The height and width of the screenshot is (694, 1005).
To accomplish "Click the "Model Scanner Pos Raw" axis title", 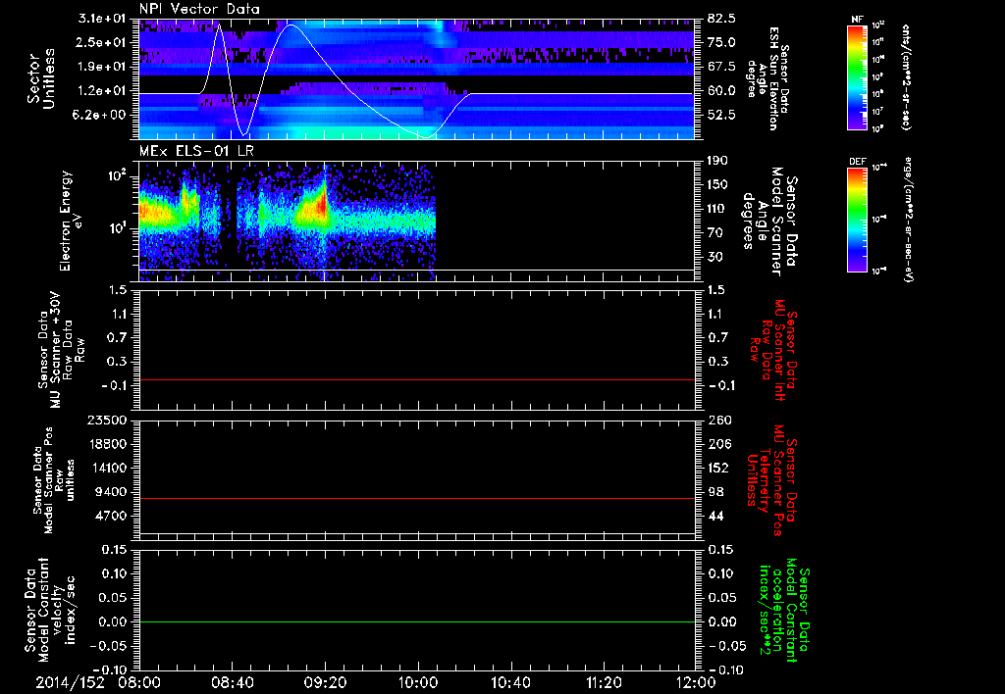I will click(x=54, y=480).
